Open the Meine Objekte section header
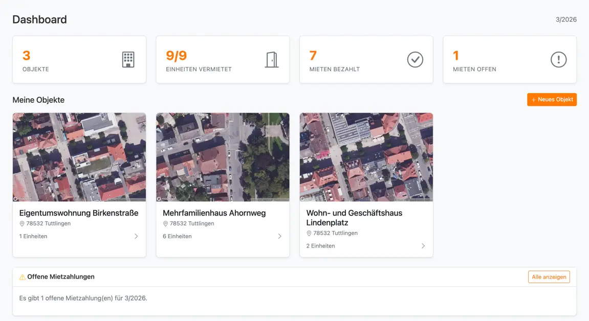Viewport: 589px width, 321px height. pyautogui.click(x=38, y=100)
